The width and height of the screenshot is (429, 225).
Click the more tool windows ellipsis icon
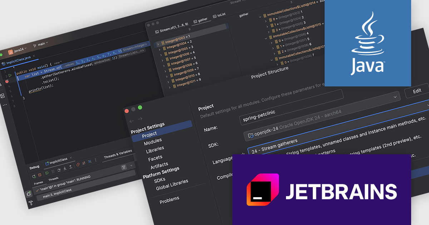point(5,105)
